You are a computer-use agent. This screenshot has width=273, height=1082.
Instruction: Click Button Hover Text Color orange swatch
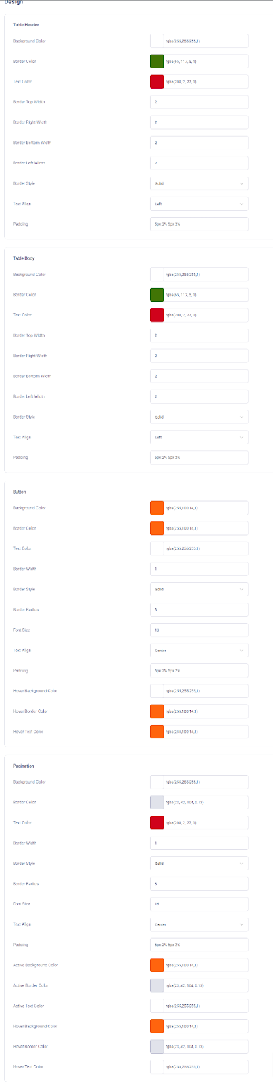point(157,732)
